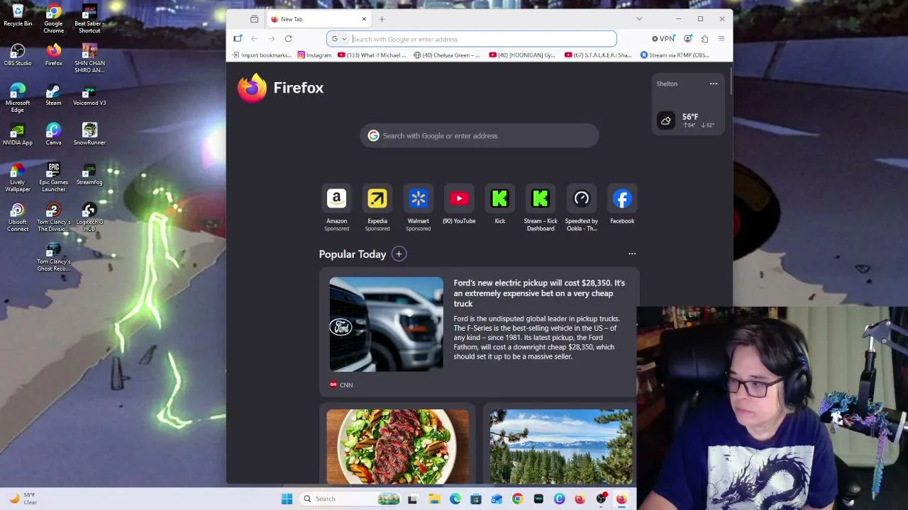This screenshot has height=510, width=908.
Task: Launch OBS Studio from the desktop
Action: click(x=18, y=55)
